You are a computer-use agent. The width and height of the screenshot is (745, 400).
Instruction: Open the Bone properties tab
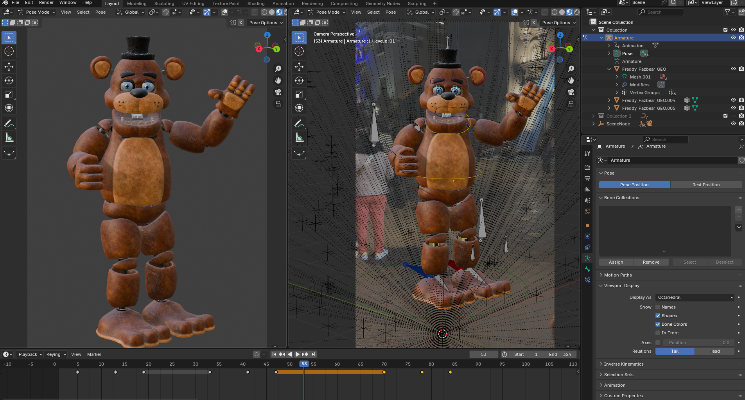tap(587, 269)
